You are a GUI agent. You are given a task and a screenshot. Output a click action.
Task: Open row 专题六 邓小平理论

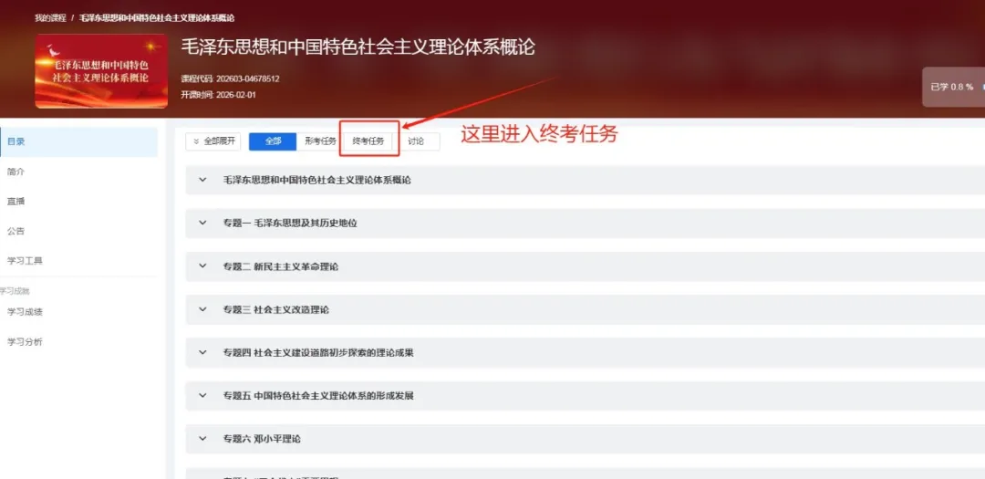click(x=585, y=439)
